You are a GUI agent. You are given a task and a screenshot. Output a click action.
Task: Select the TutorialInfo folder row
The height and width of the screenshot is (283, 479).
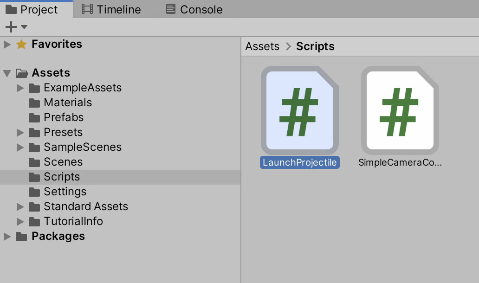point(73,221)
